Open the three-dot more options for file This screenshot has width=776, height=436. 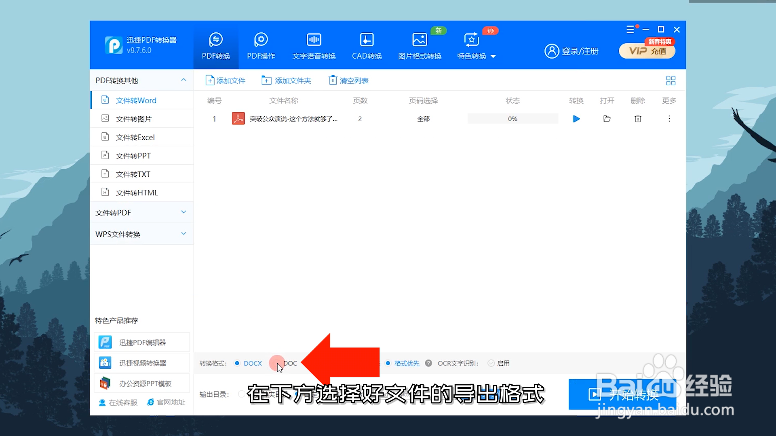click(x=669, y=119)
